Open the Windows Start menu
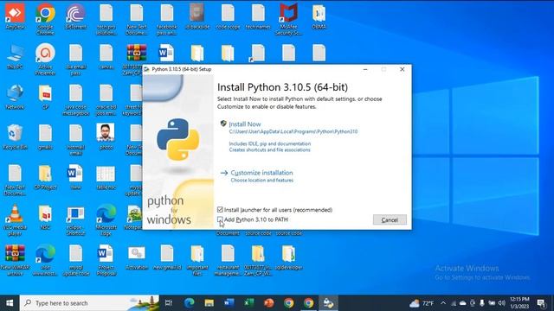554x311 pixels. tap(10, 303)
